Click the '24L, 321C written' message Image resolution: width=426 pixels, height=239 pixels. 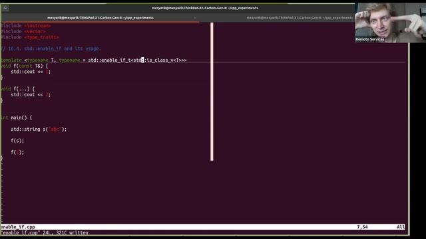click(65, 233)
